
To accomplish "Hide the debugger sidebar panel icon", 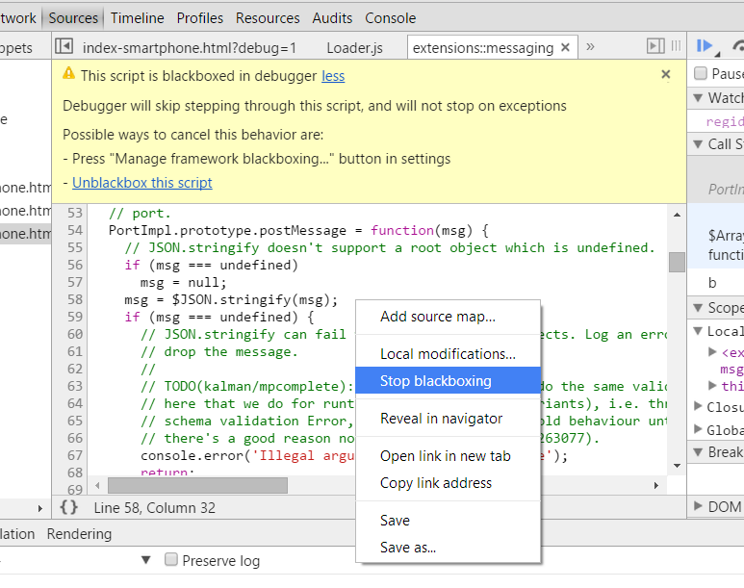I will (655, 46).
